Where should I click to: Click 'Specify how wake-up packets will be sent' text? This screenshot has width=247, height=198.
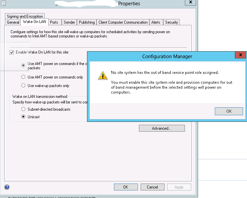click(x=50, y=102)
